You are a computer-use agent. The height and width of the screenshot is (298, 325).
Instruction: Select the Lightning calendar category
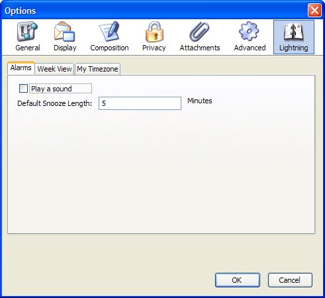(294, 37)
